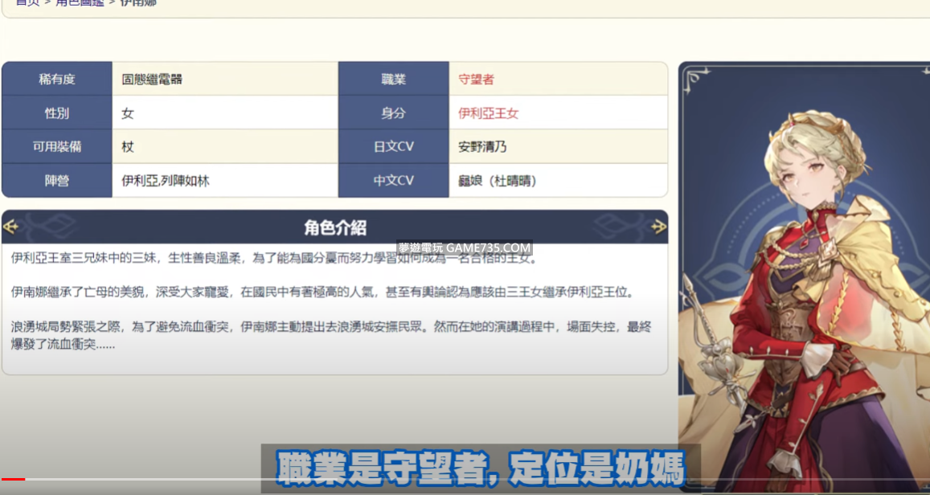Click the paragraph starting 伊南娜繼承了亡母的美貌

pos(322,292)
